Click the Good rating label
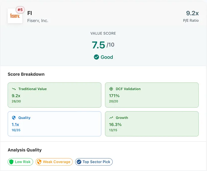This screenshot has width=207, height=171. [107, 57]
